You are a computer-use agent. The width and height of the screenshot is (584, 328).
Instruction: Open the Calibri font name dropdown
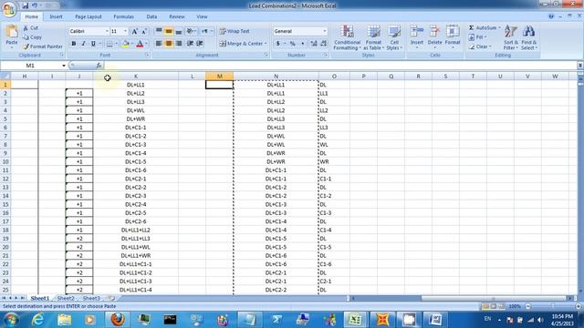(107, 31)
